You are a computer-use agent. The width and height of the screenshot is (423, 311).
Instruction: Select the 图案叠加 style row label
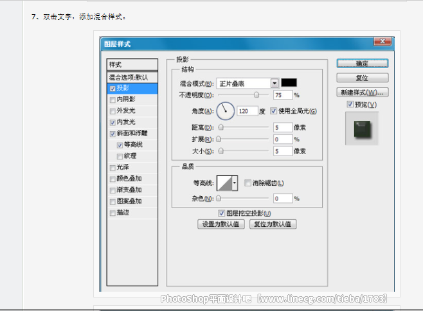tap(129, 201)
